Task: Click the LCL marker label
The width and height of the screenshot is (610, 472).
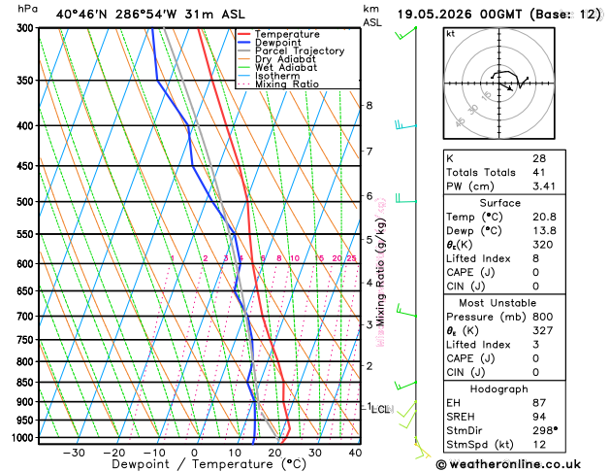Action: point(382,409)
